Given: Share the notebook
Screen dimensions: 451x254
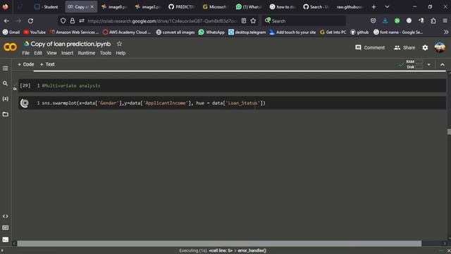Looking at the screenshot, I should tap(404, 47).
